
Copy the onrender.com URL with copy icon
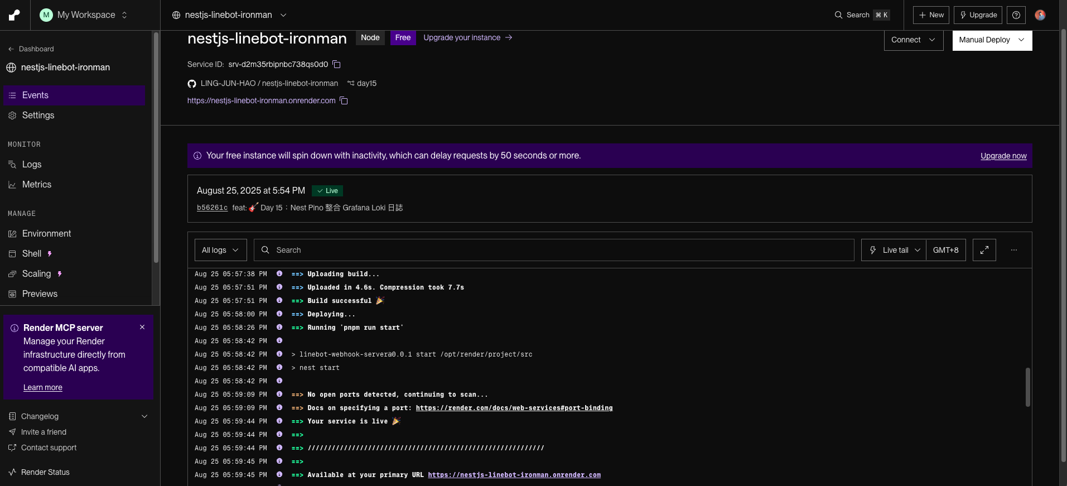tap(344, 101)
